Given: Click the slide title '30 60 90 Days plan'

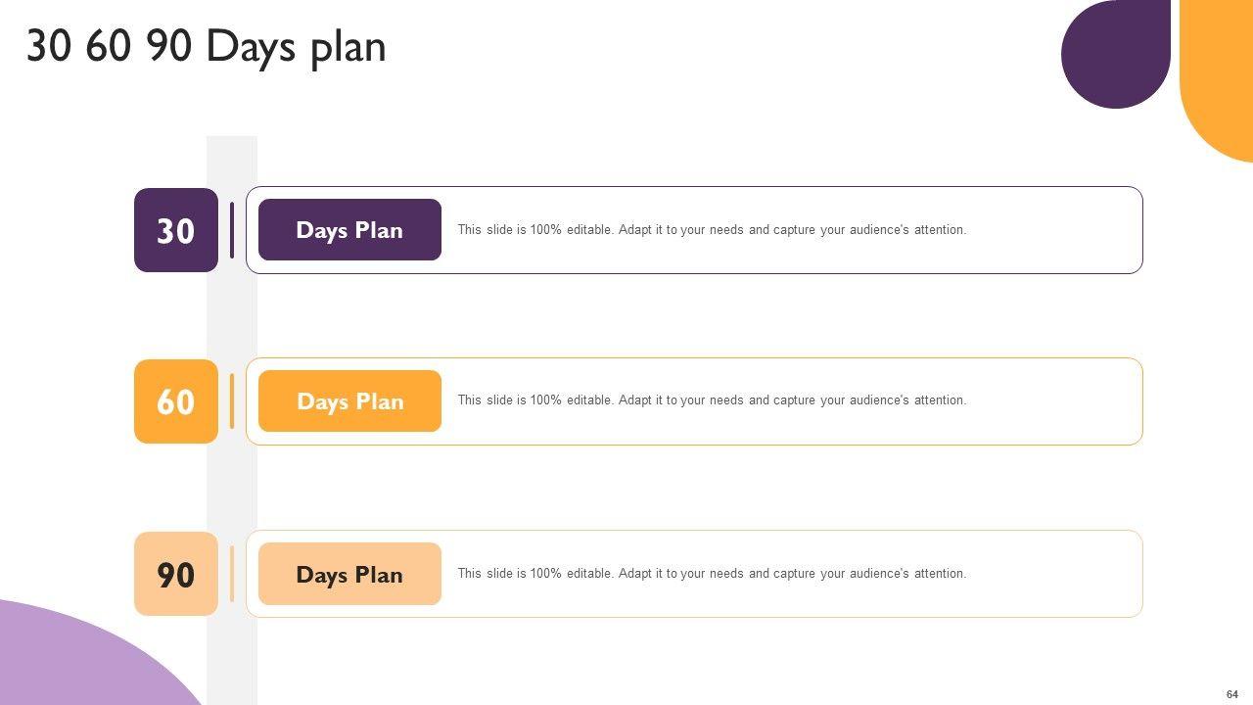Looking at the screenshot, I should [206, 47].
